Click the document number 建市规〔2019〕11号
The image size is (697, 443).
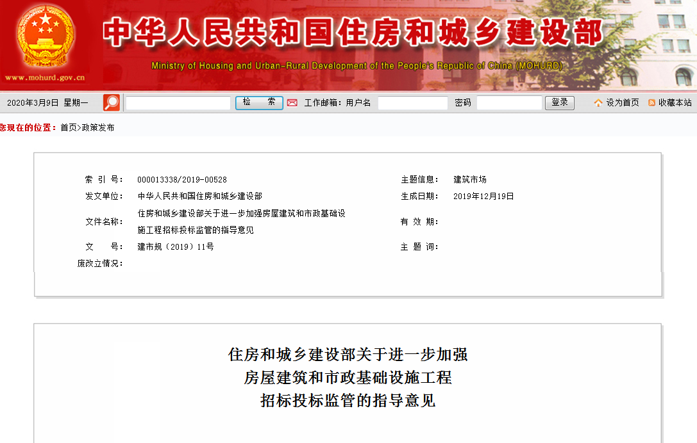(x=176, y=246)
